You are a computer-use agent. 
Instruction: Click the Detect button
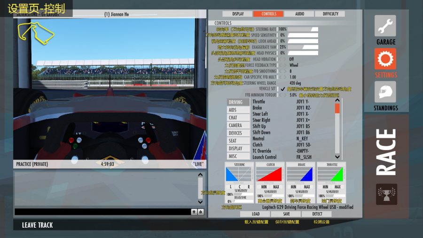tap(317, 214)
